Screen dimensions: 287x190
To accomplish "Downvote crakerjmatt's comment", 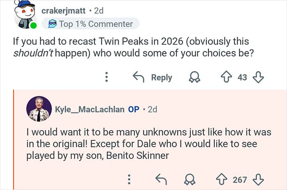I will [x=258, y=77].
